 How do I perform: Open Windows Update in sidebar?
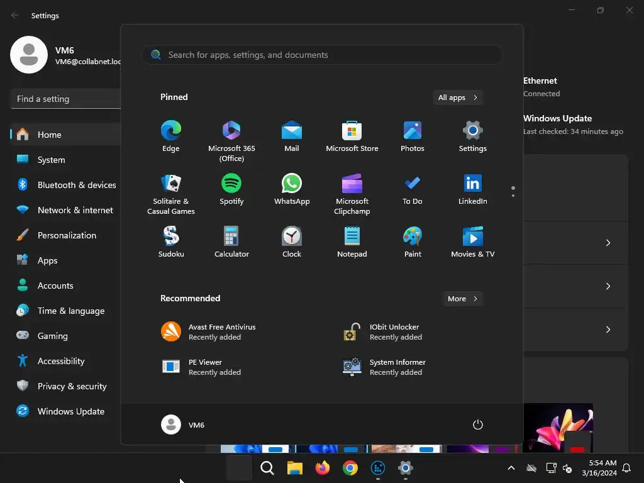point(65,411)
